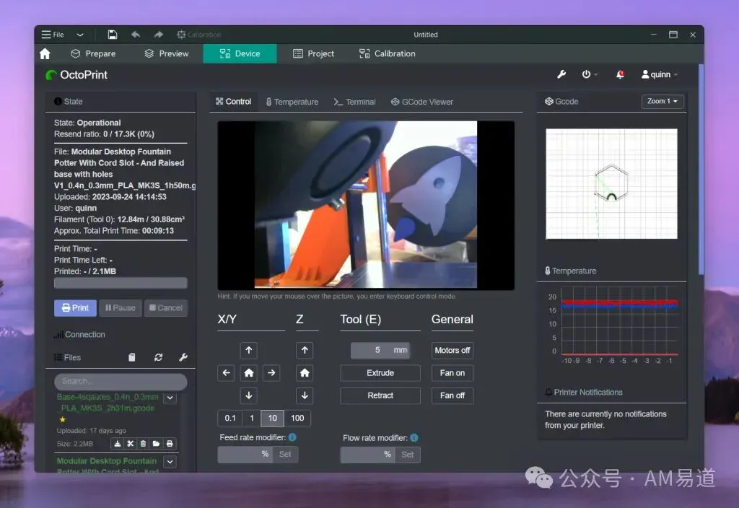Undo the last action
This screenshot has width=739, height=508.
click(136, 35)
